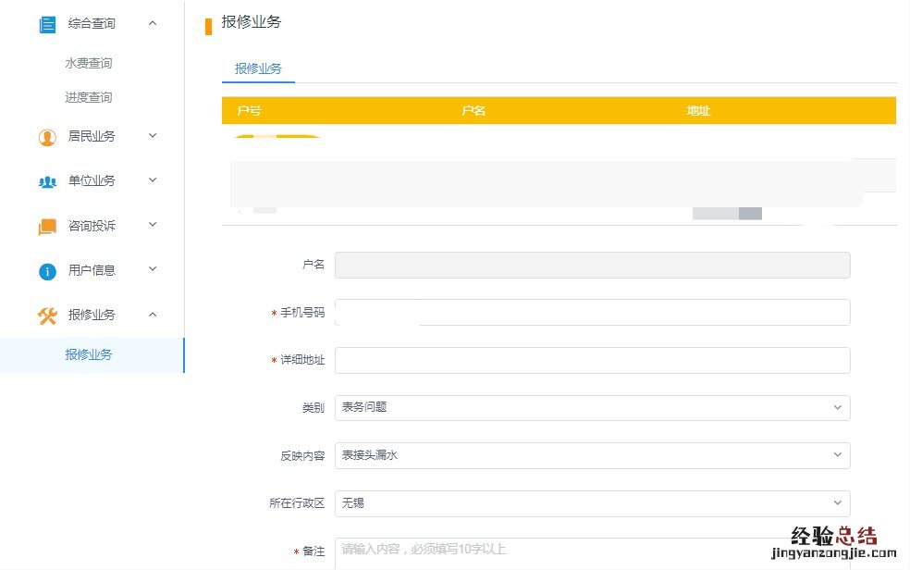This screenshot has height=570, width=910.
Task: Click the 综合查询 document icon
Action: point(47,25)
